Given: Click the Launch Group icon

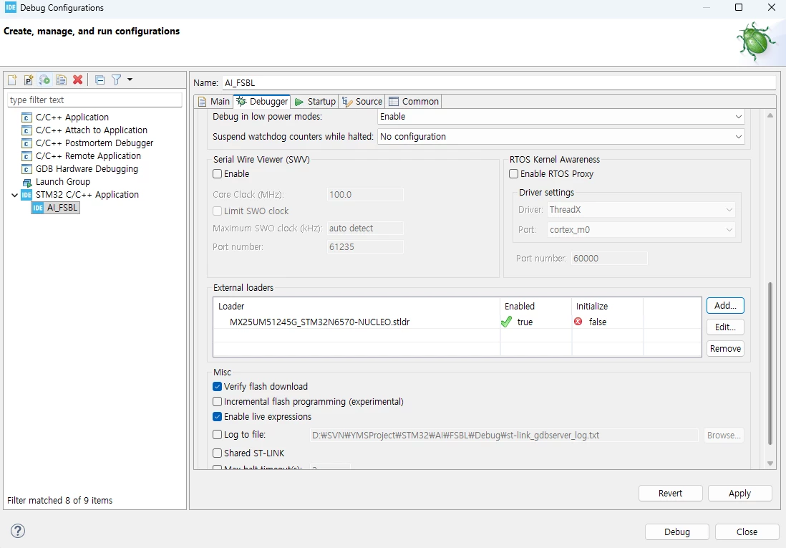Looking at the screenshot, I should [x=26, y=182].
